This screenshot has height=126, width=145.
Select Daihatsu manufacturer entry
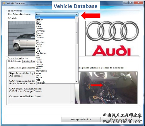[x=55, y=42]
